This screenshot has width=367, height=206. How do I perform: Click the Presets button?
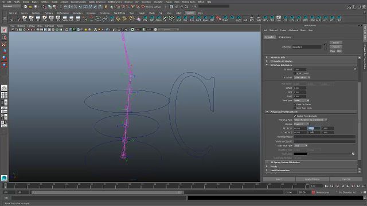pos(336,47)
